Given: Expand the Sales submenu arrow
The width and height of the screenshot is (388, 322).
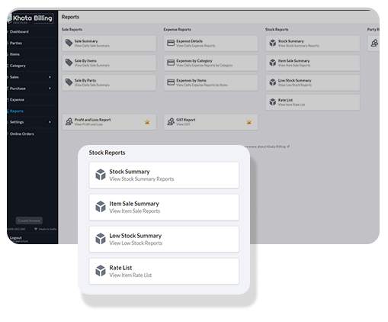Looking at the screenshot, I should [x=50, y=77].
